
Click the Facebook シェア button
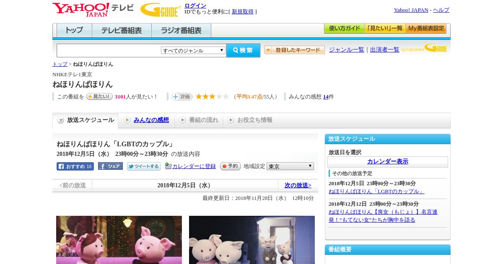click(x=110, y=166)
